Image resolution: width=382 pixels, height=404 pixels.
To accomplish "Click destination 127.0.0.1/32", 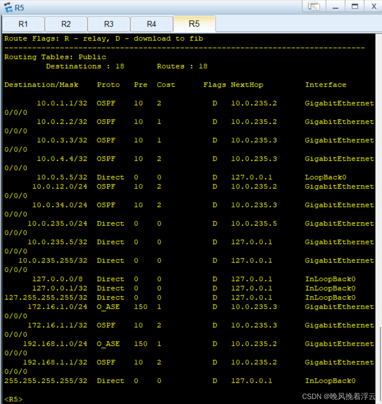I will tap(60, 288).
